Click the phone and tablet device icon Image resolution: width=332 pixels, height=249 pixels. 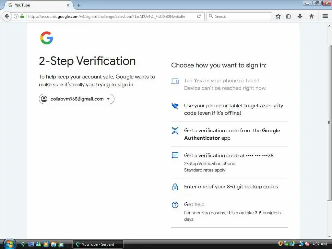tap(175, 81)
